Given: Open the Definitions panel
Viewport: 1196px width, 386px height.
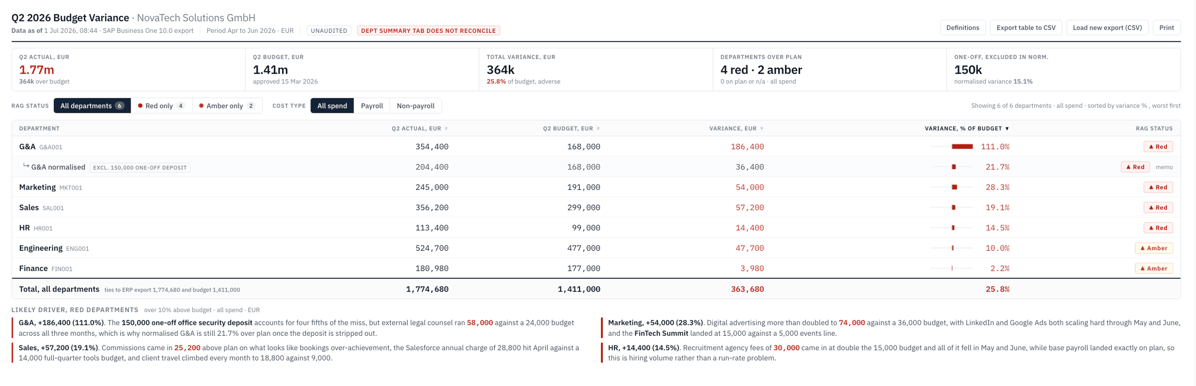Looking at the screenshot, I should pos(962,28).
